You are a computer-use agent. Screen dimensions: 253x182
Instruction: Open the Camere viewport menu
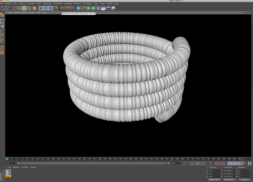17,13
